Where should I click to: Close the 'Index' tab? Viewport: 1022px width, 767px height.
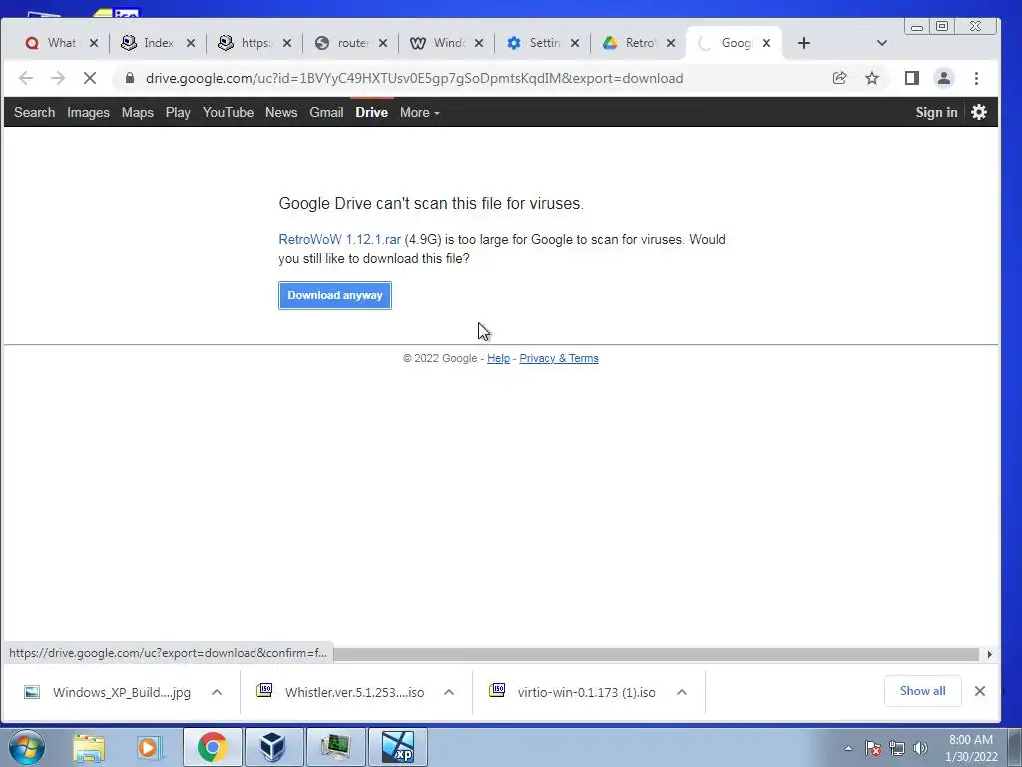(191, 43)
